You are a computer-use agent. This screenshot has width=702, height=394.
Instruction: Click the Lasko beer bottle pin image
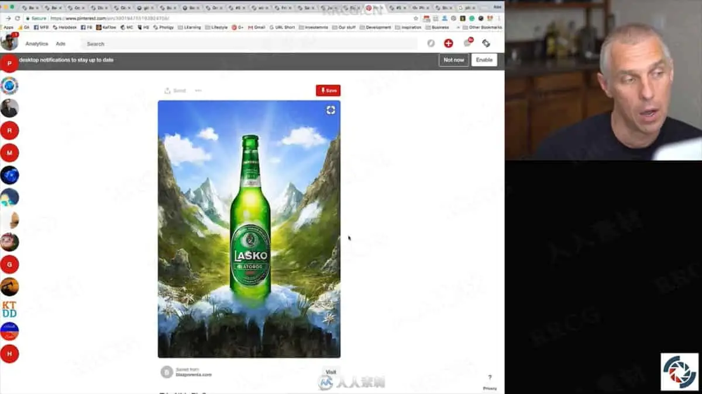coord(249,229)
